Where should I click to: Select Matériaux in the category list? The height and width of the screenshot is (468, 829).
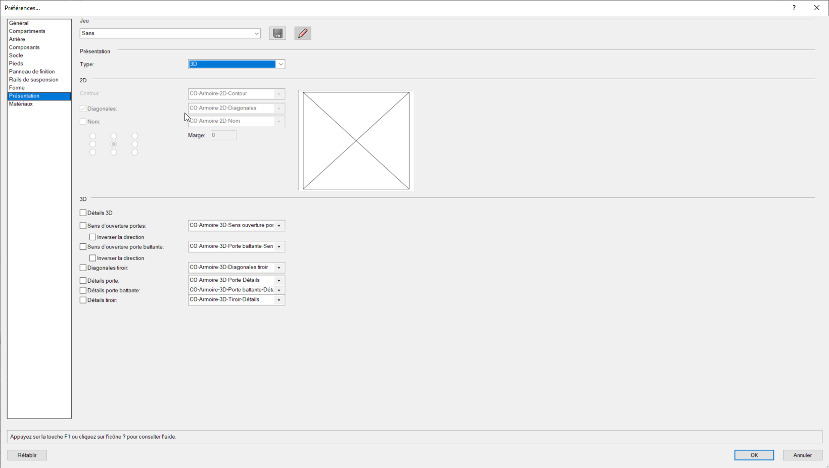(x=22, y=103)
